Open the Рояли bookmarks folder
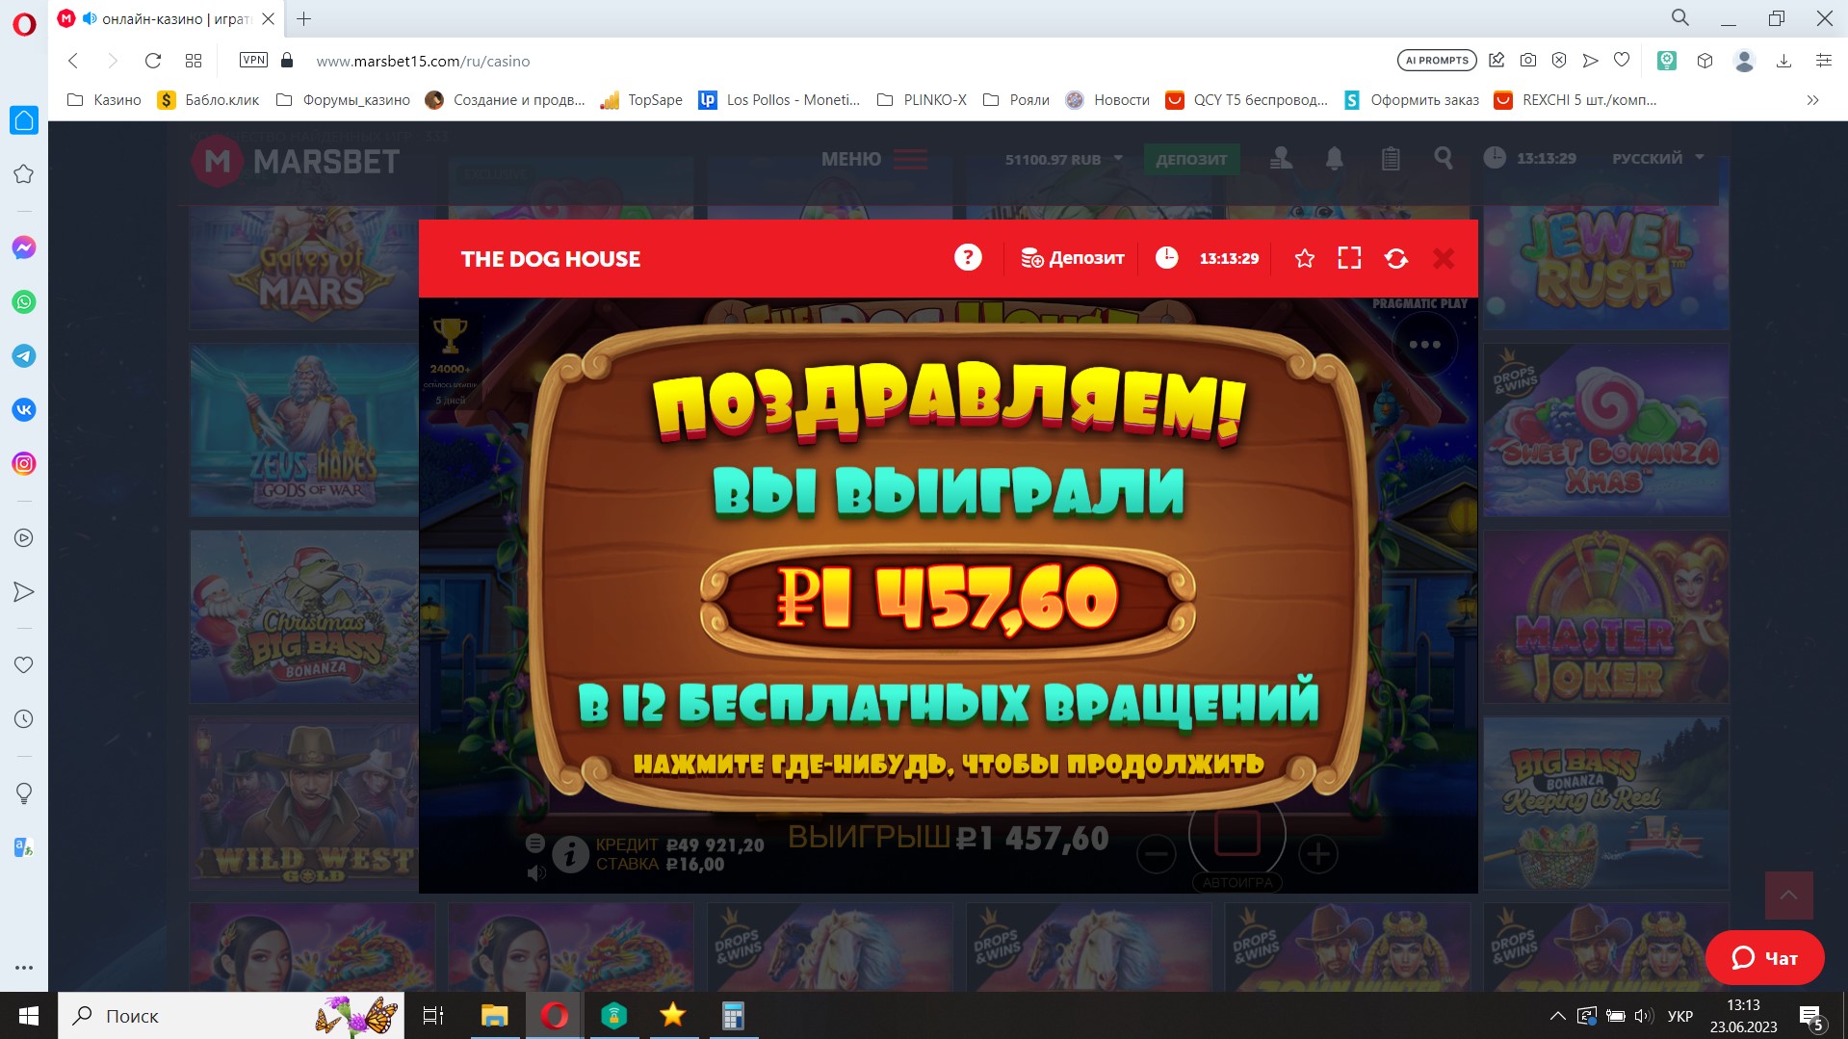The height and width of the screenshot is (1039, 1848). [1016, 100]
